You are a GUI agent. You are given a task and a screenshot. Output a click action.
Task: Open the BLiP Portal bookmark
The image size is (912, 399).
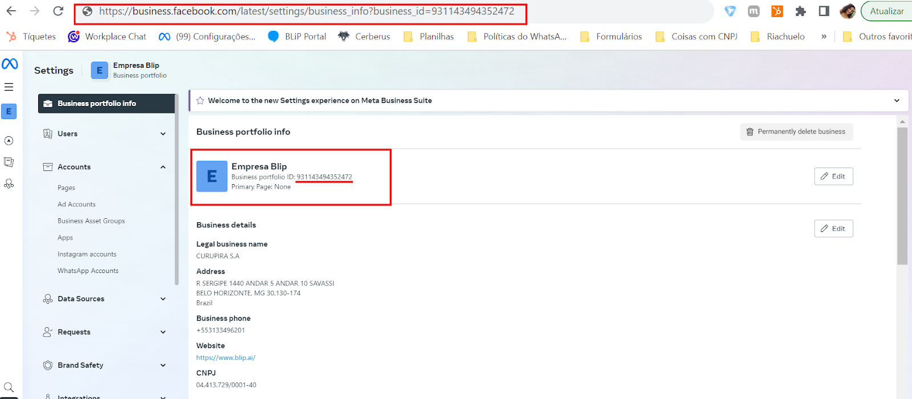tap(297, 36)
